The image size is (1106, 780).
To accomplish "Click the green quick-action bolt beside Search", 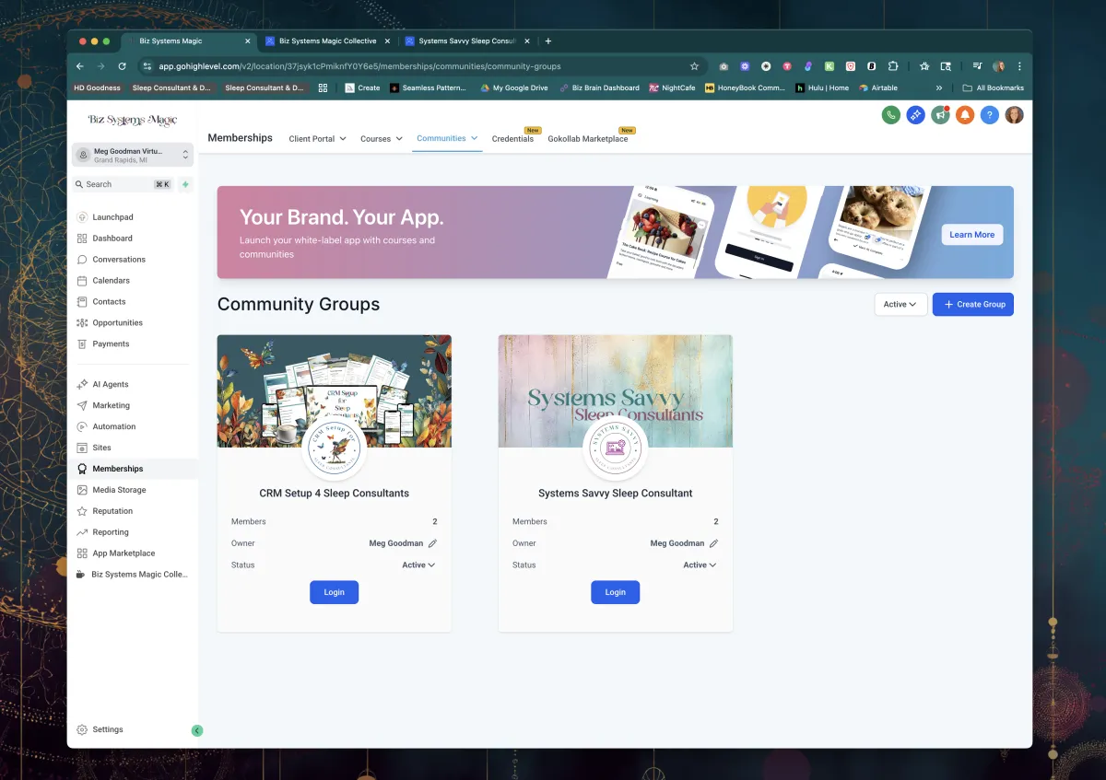I will (185, 184).
